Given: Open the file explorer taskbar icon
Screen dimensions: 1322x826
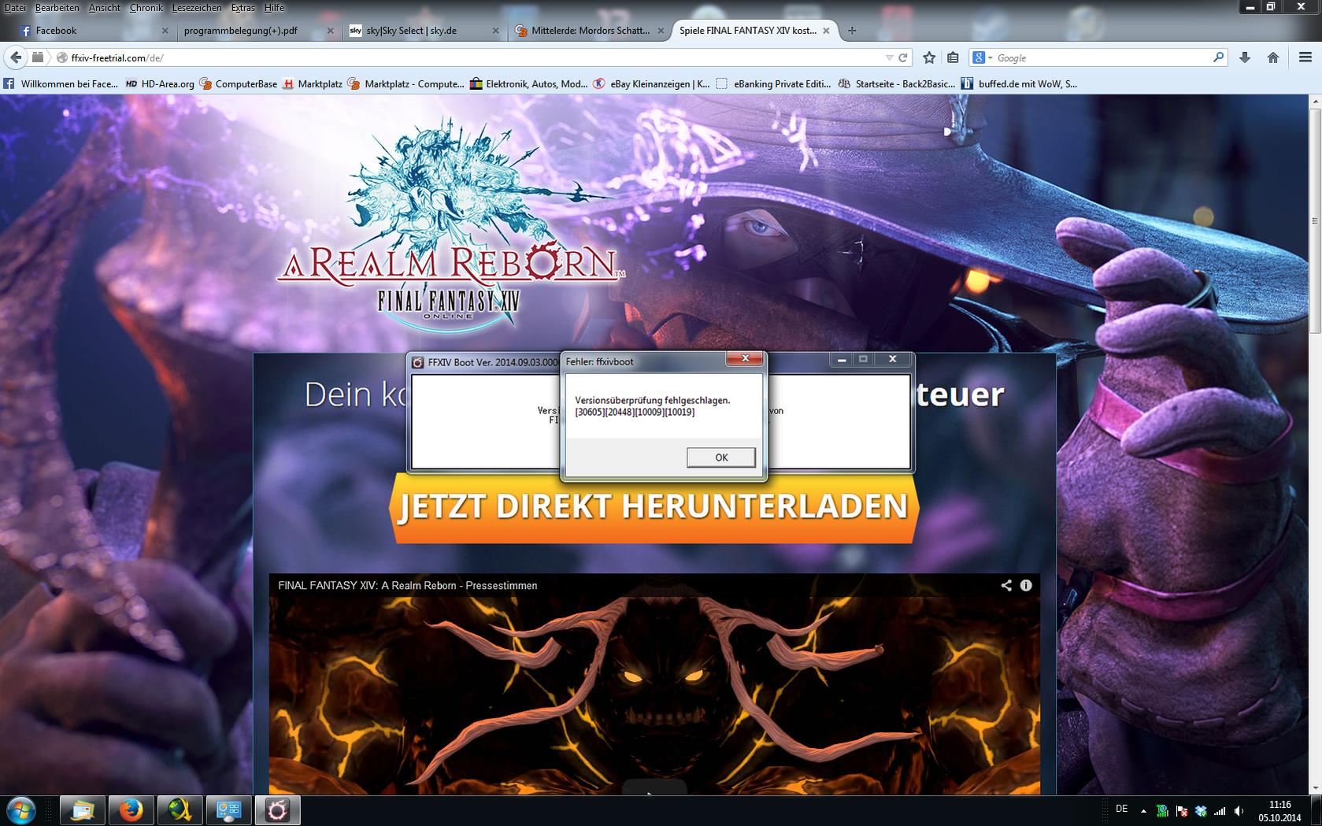Looking at the screenshot, I should 83,810.
